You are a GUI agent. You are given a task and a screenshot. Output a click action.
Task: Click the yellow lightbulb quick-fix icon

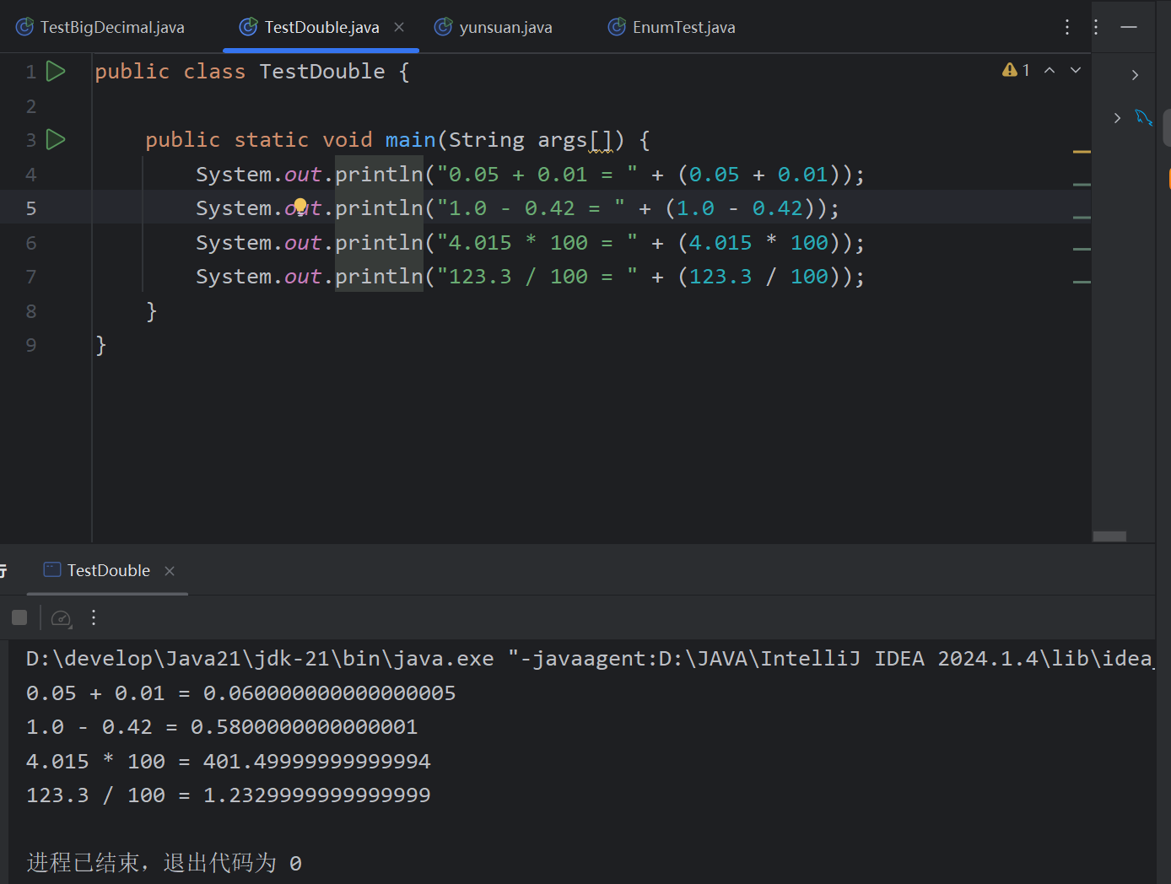pos(300,205)
